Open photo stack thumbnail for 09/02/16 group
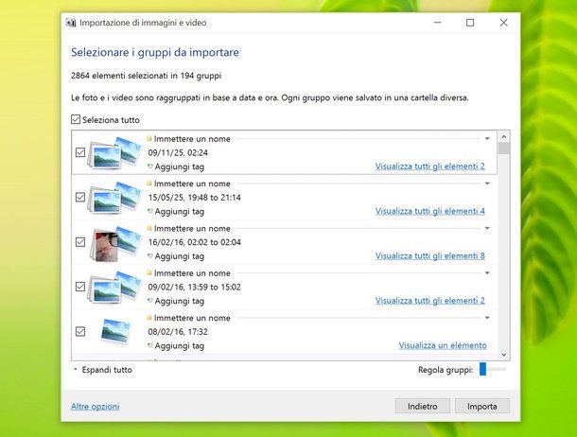This screenshot has height=437, width=577. tap(114, 287)
